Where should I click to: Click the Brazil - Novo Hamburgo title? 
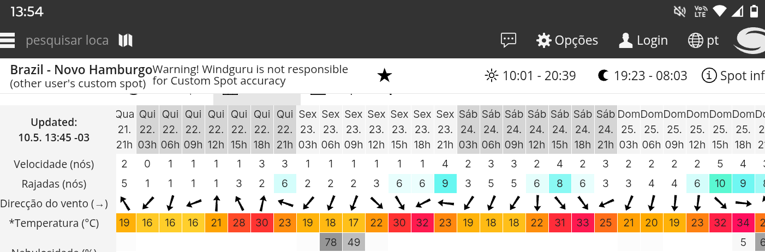81,70
